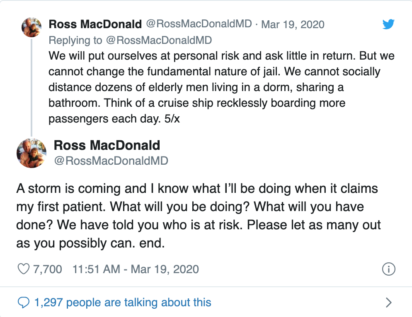412x317 pixels.
Task: Click the replied tweet's Ross MacDonald name
Action: click(95, 24)
